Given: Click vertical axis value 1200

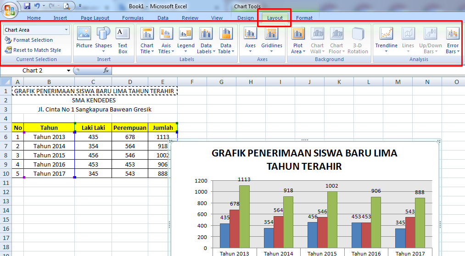Looking at the screenshot, I should (x=201, y=181).
